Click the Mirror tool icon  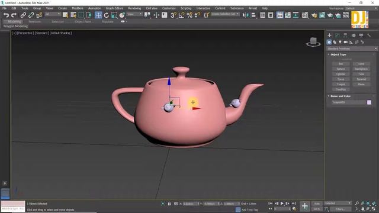tap(245, 15)
